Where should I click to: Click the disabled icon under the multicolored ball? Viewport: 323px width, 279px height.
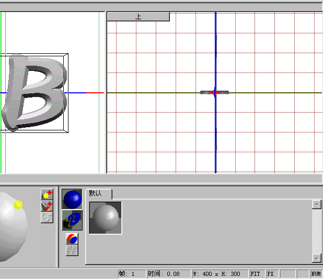72,250
